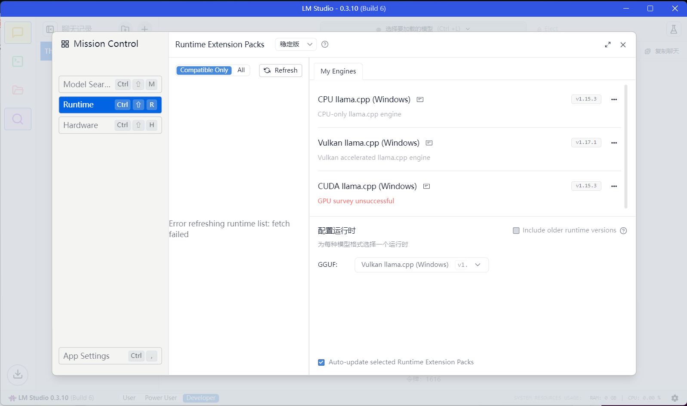687x406 pixels.
Task: Click the 'CPU llama.cpp (Windows)' engine title
Action: (364, 100)
